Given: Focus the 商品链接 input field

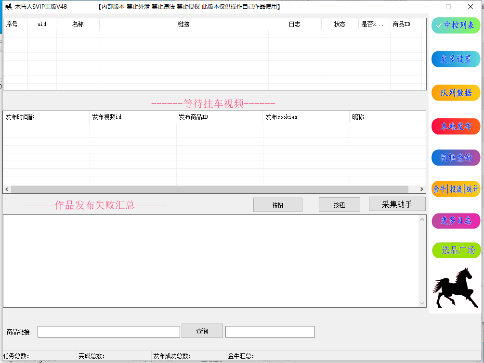Looking at the screenshot, I should 109,332.
